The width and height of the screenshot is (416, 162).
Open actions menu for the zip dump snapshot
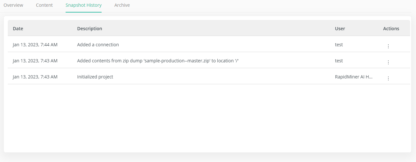388,62
